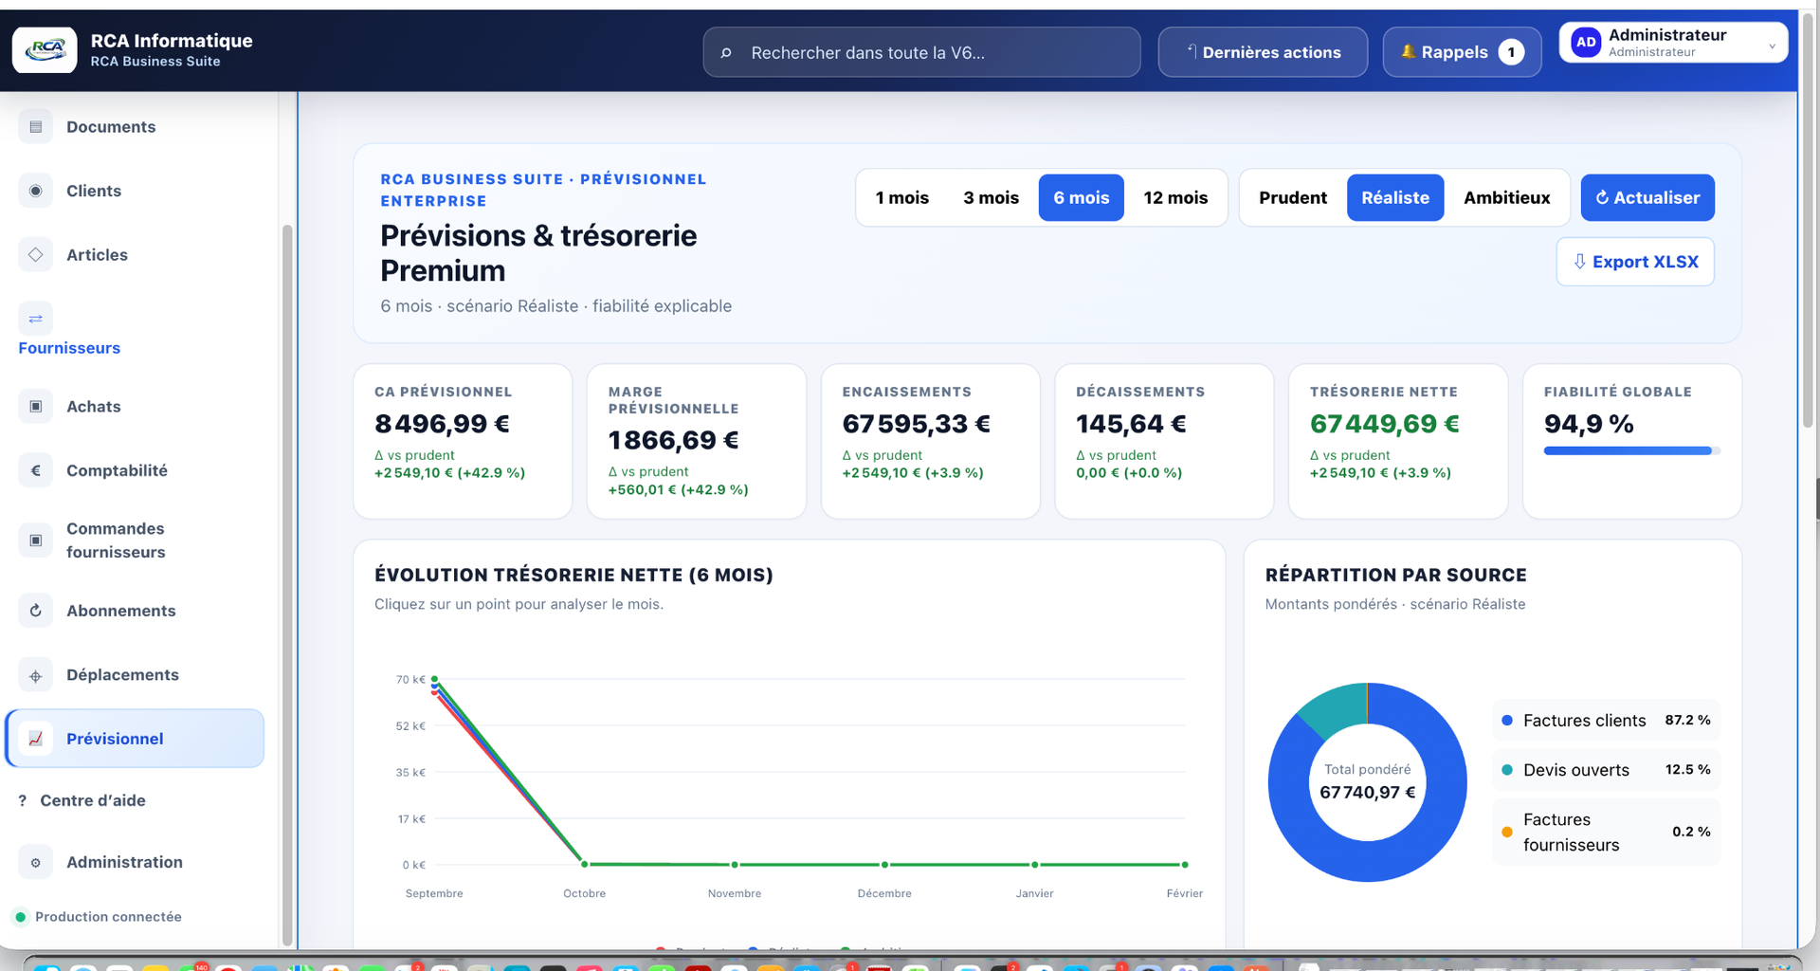The image size is (1820, 971).
Task: Click the Décaissements value 145,64 €
Action: [1131, 424]
